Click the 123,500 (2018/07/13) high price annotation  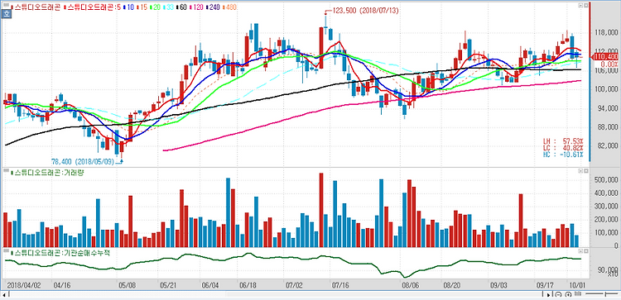pyautogui.click(x=364, y=11)
